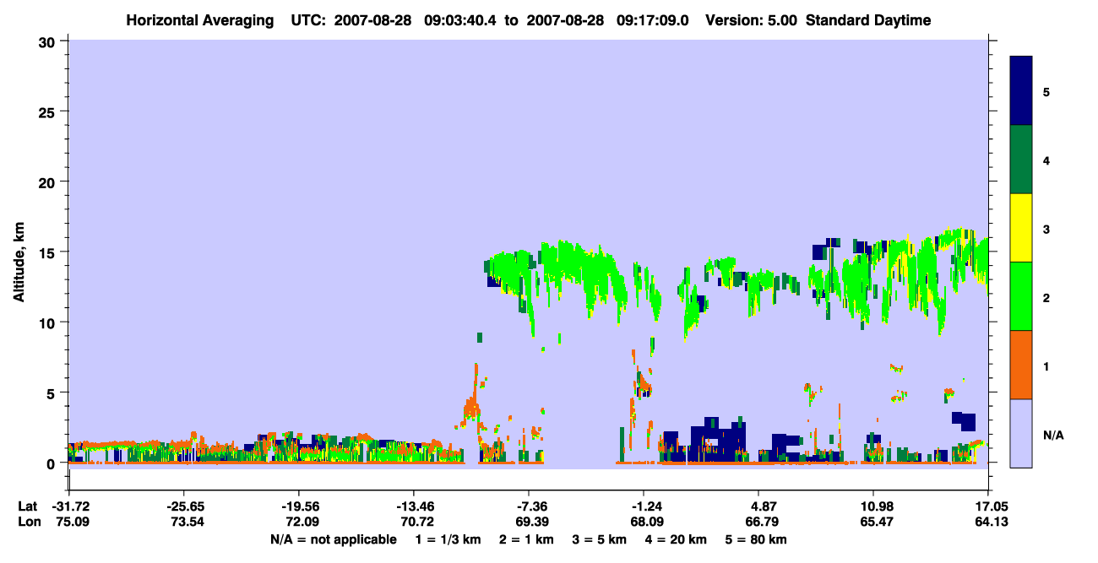Click the 'N/A' label beside the colorbar
Image resolution: width=1098 pixels, height=563 pixels.
click(x=1052, y=435)
